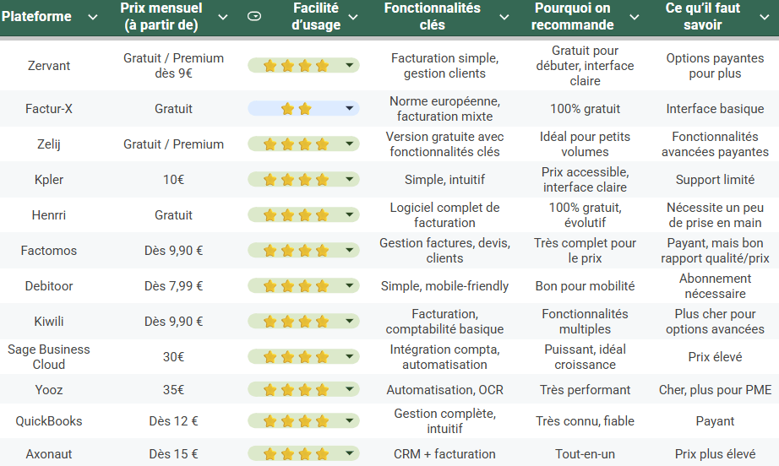Select the "Dès 12 €" QuickBooks price cell

click(x=174, y=421)
